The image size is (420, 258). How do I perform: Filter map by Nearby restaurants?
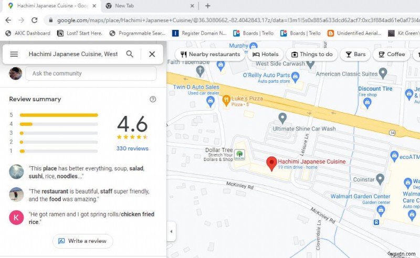tap(210, 55)
